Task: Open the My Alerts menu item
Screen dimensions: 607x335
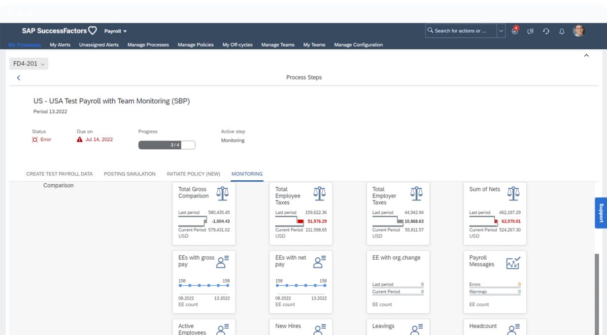Action: point(60,45)
